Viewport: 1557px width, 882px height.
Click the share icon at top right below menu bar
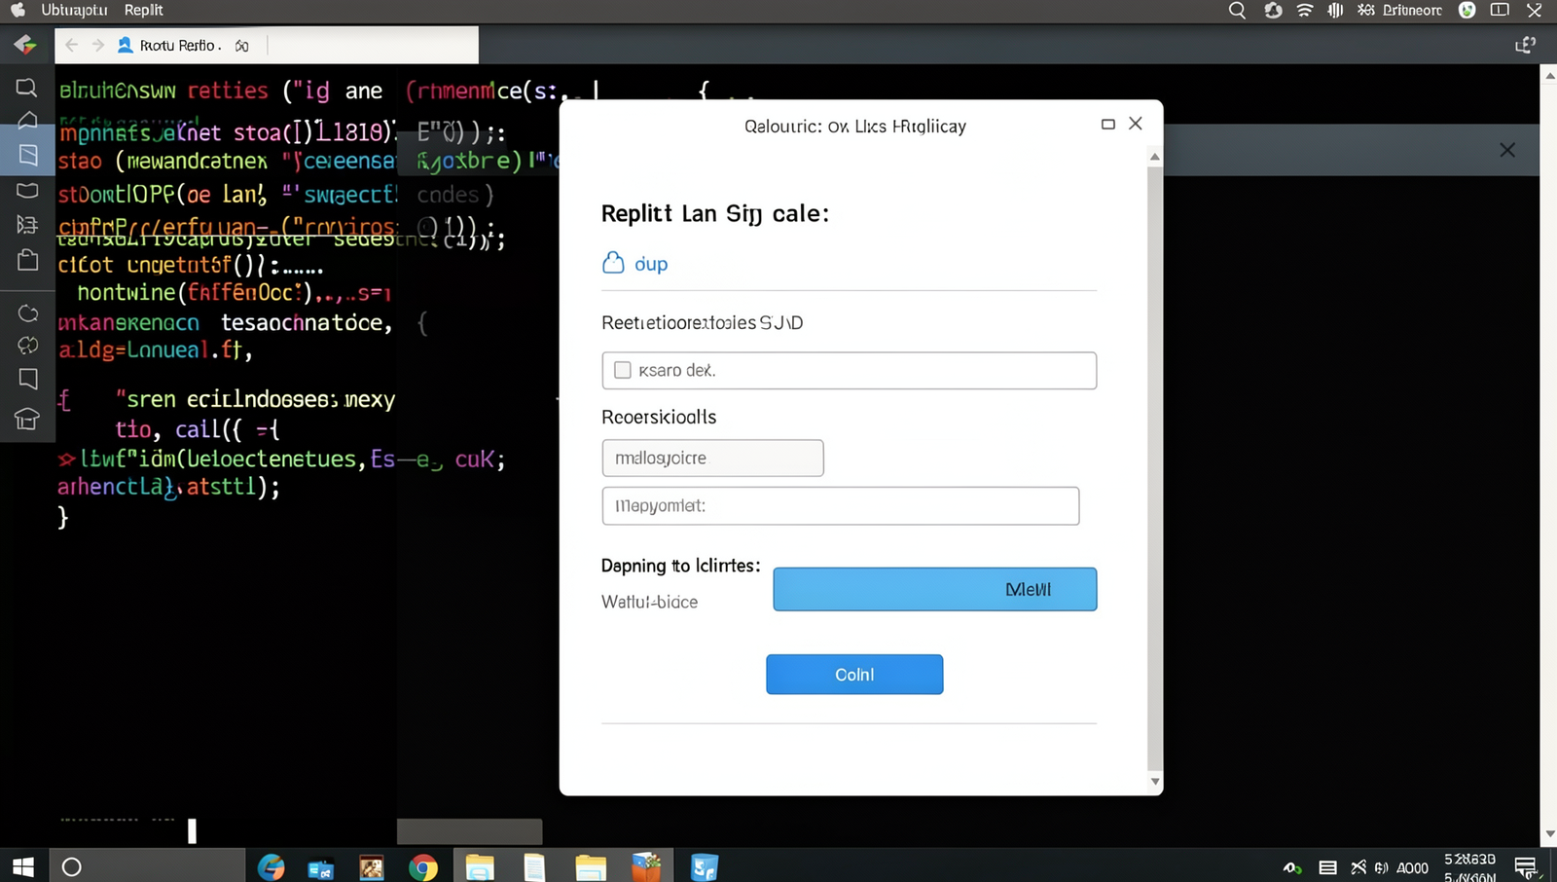pyautogui.click(x=1525, y=45)
